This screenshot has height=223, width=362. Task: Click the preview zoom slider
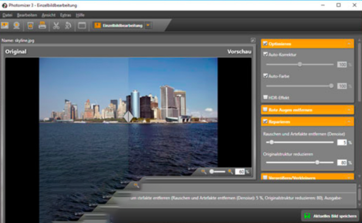[x=217, y=172]
